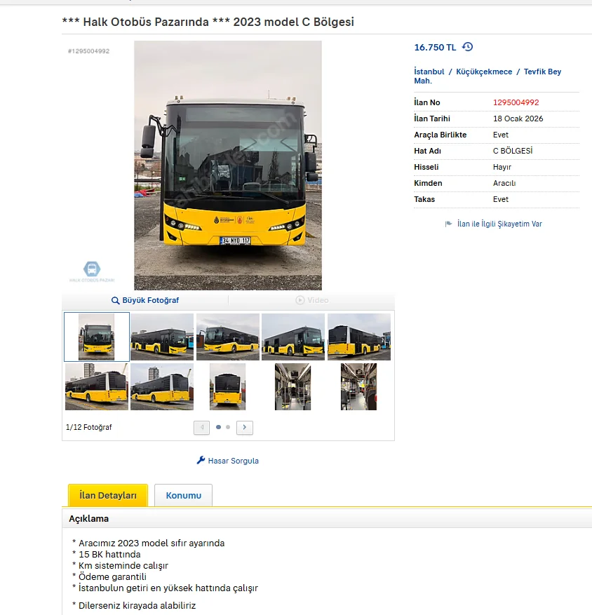Click the flag icon for listing complaint
This screenshot has width=592, height=615.
pos(448,224)
